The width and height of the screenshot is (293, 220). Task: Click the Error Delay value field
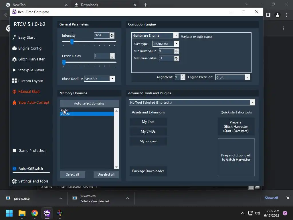(x=102, y=56)
